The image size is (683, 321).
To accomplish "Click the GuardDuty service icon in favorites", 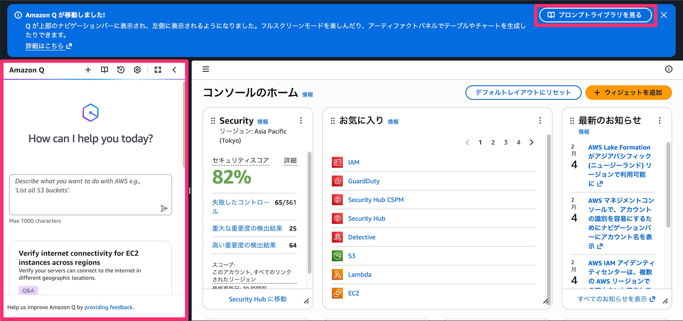I will point(337,181).
